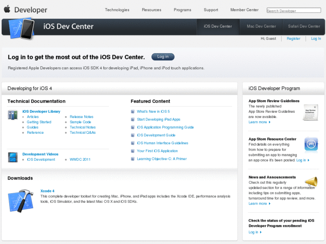326x244 pixels.
Task: Open Start Developing iPad Apps
Action: pos(158,120)
